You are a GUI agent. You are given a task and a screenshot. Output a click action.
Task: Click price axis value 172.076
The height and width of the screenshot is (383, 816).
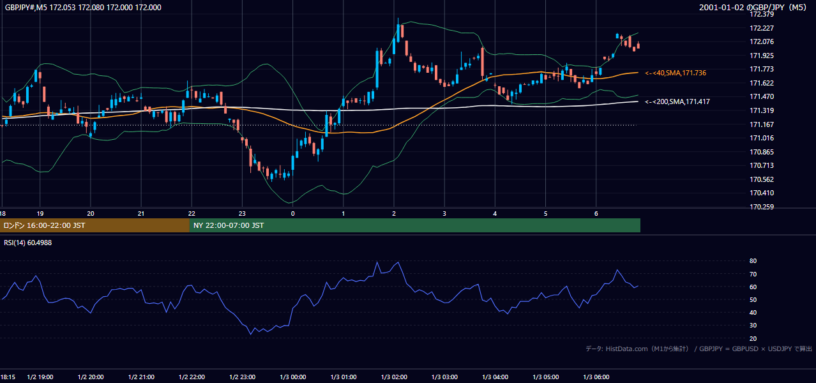point(762,42)
